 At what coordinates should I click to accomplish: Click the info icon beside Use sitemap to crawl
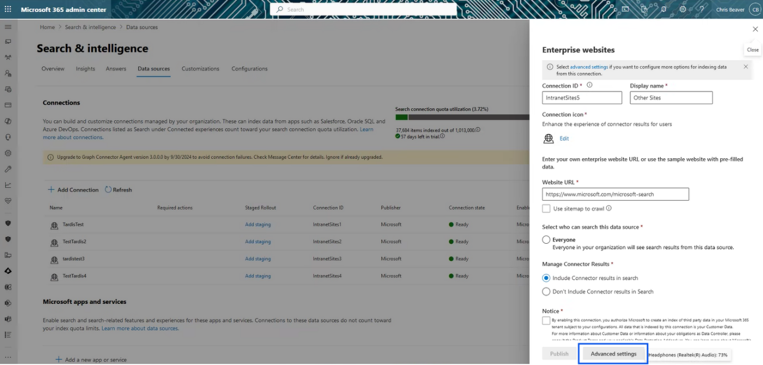pos(609,208)
